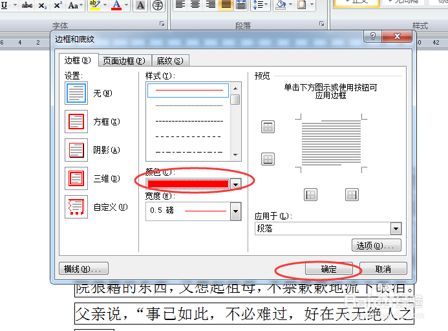Open underline style dropdown arrow
The width and height of the screenshot is (448, 331).
[x=15, y=5]
